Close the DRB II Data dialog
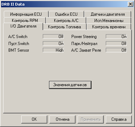Viewport: 135px width, 127px height. tap(130, 4)
